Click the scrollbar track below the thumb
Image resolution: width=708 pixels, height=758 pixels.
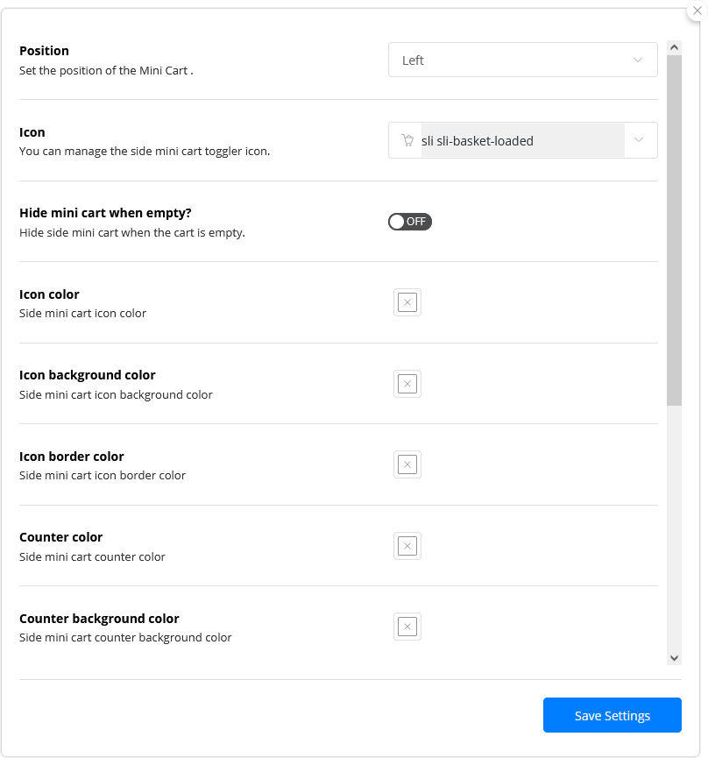tap(674, 526)
